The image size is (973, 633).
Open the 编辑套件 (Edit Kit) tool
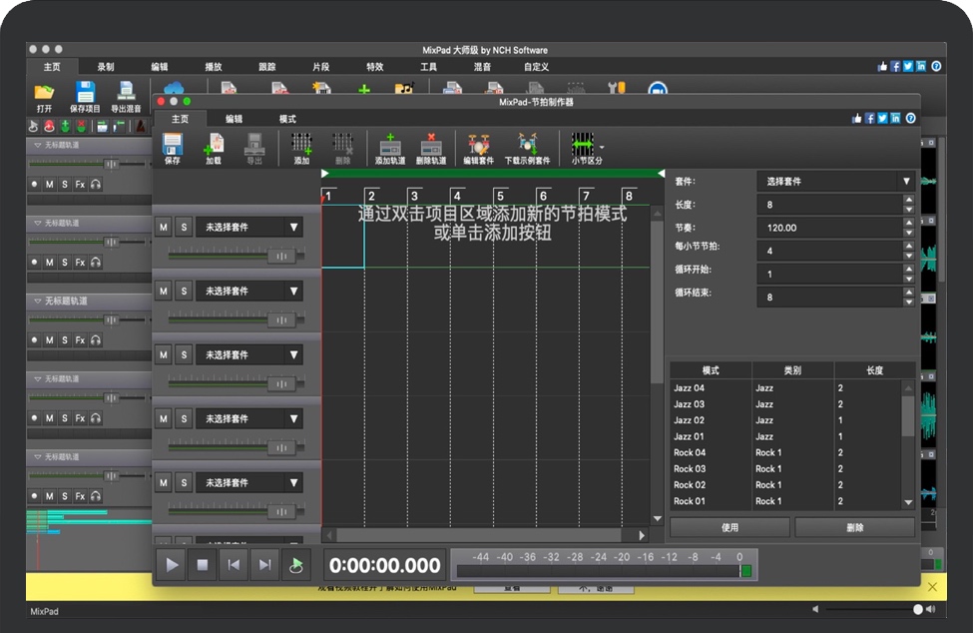click(478, 146)
